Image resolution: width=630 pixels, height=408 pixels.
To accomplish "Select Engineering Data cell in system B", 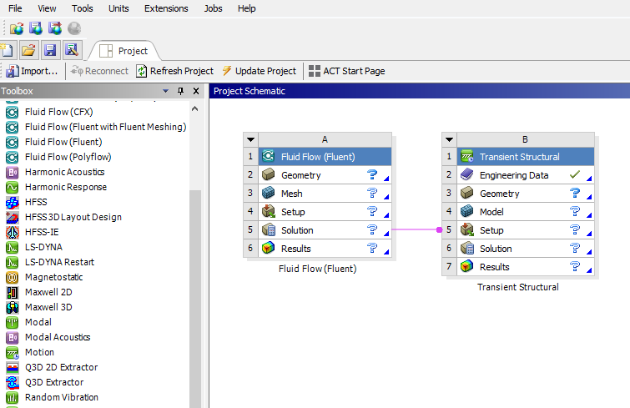I will 526,175.
